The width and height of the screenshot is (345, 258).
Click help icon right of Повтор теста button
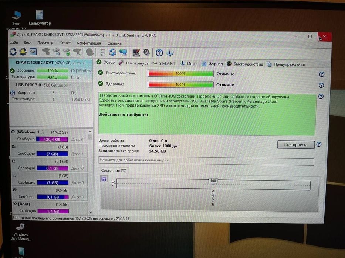pos(319,144)
